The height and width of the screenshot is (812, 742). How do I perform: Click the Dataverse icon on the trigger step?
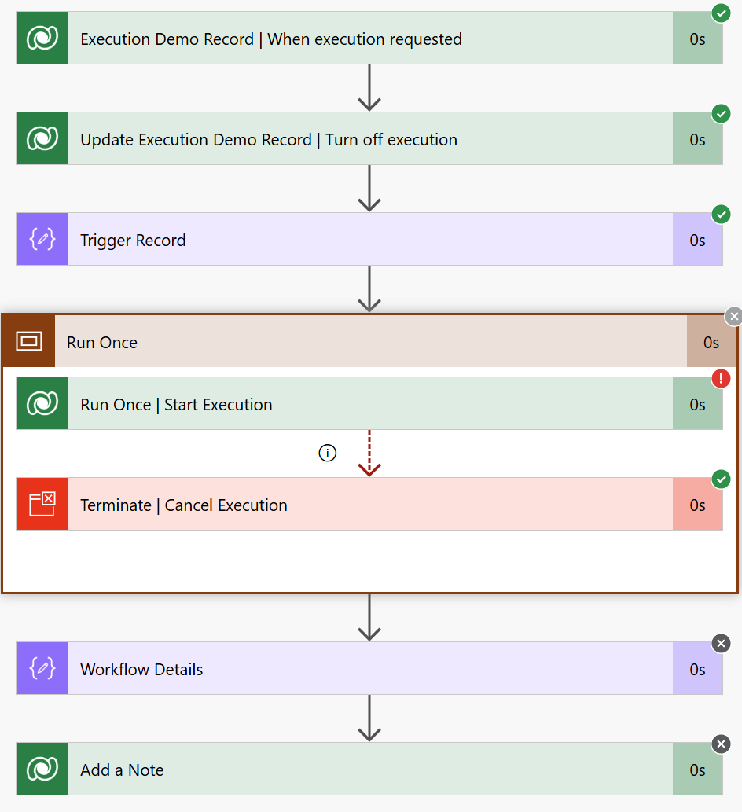42,39
